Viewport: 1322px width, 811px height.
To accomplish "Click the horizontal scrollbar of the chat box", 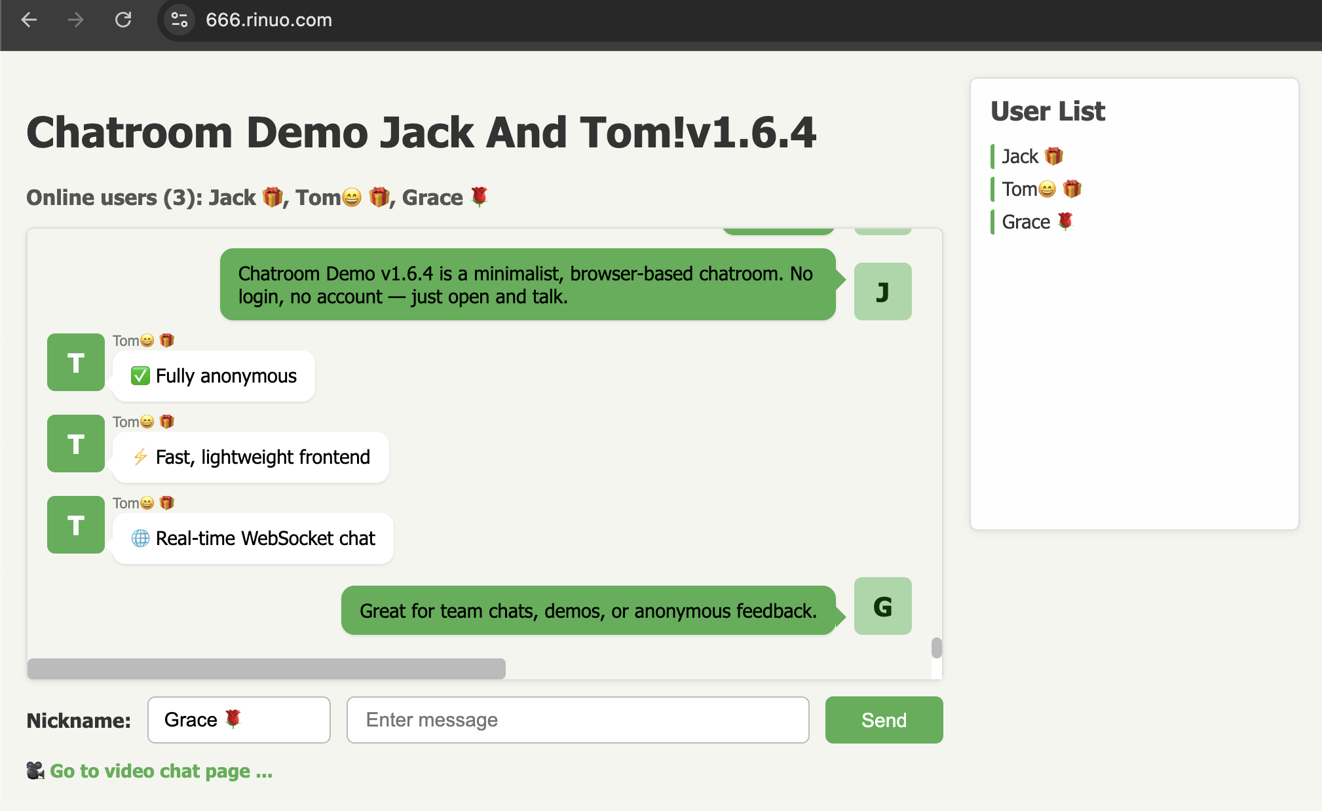I will pyautogui.click(x=267, y=668).
